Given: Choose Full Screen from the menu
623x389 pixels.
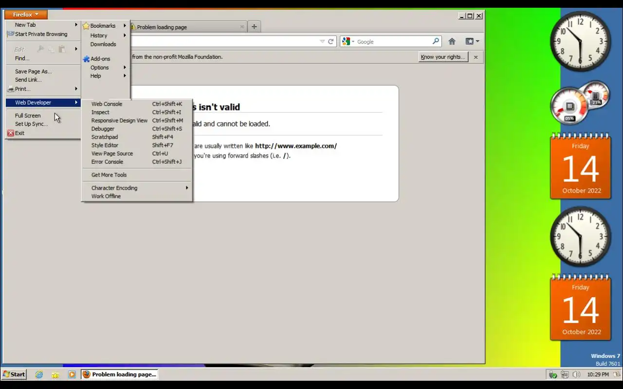Looking at the screenshot, I should point(43,116).
